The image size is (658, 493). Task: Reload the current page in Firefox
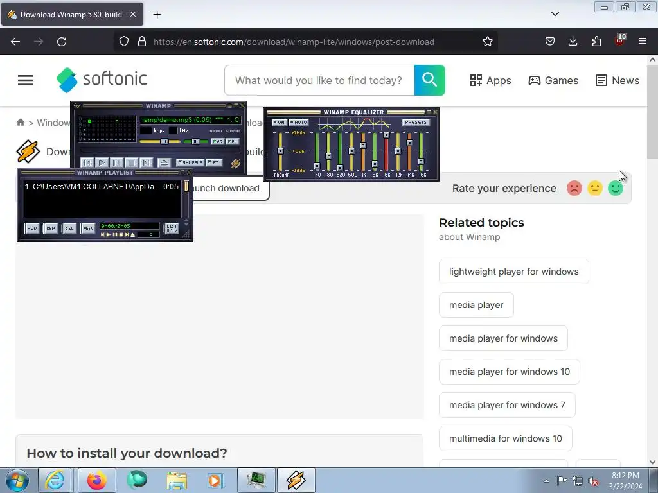[x=62, y=42]
